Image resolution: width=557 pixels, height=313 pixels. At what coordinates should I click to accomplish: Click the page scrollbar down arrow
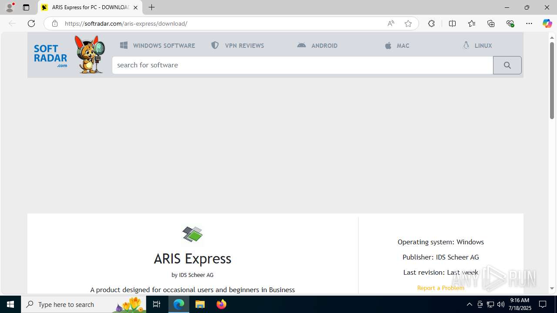[x=552, y=288]
